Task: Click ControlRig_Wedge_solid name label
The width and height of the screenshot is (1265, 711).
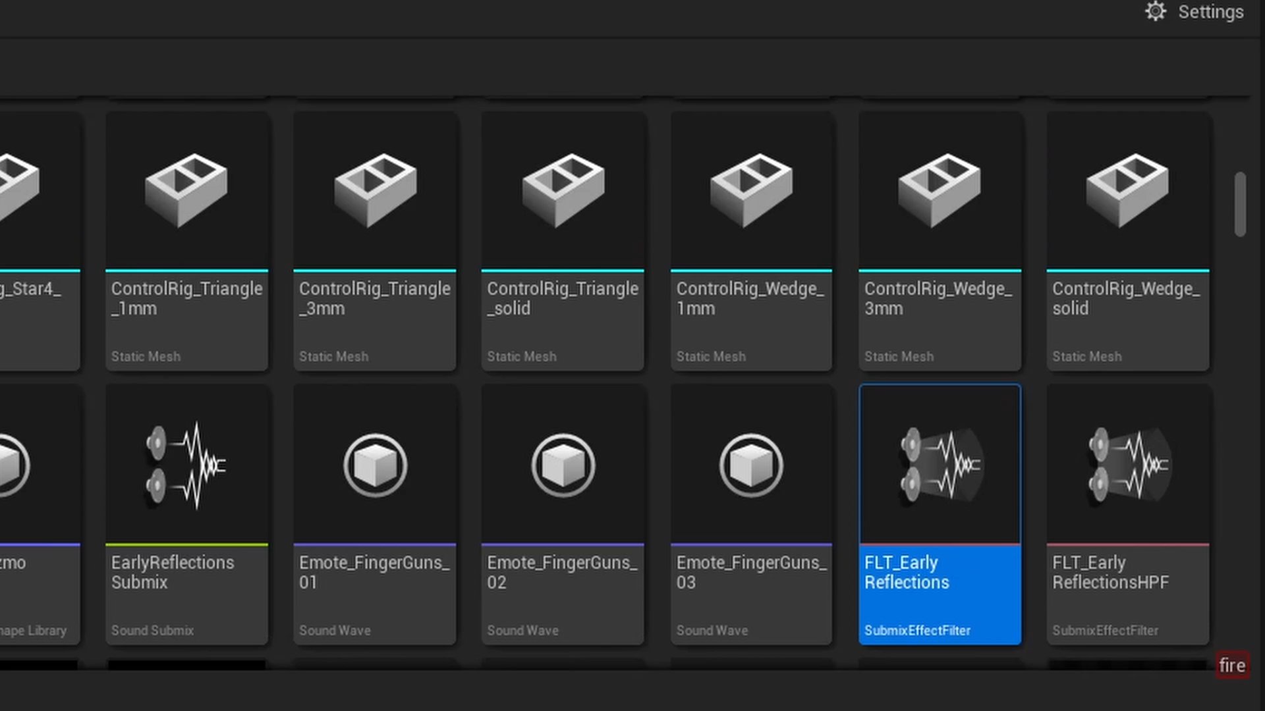Action: tap(1125, 298)
